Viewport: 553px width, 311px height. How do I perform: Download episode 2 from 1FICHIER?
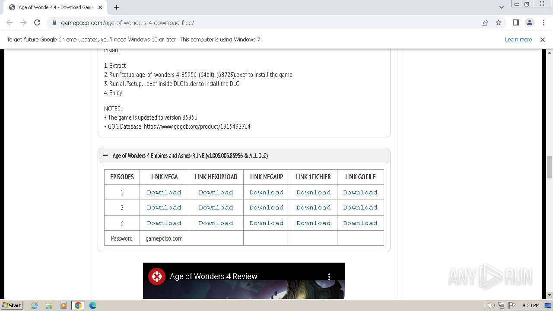pos(314,207)
